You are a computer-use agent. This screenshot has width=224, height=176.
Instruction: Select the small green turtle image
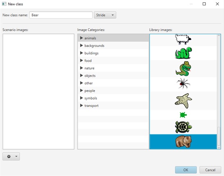coord(183,115)
